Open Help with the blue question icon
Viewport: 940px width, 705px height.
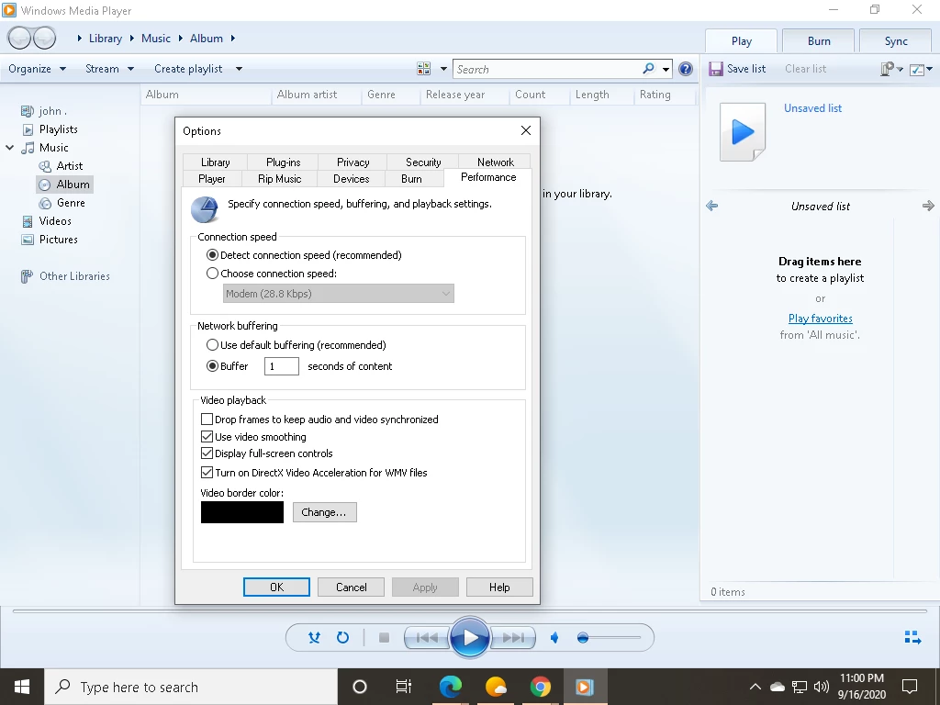[685, 69]
